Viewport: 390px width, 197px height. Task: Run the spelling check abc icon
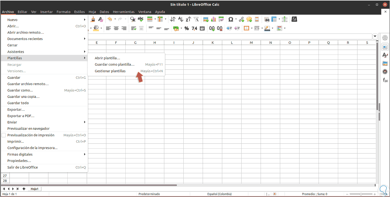point(141,19)
